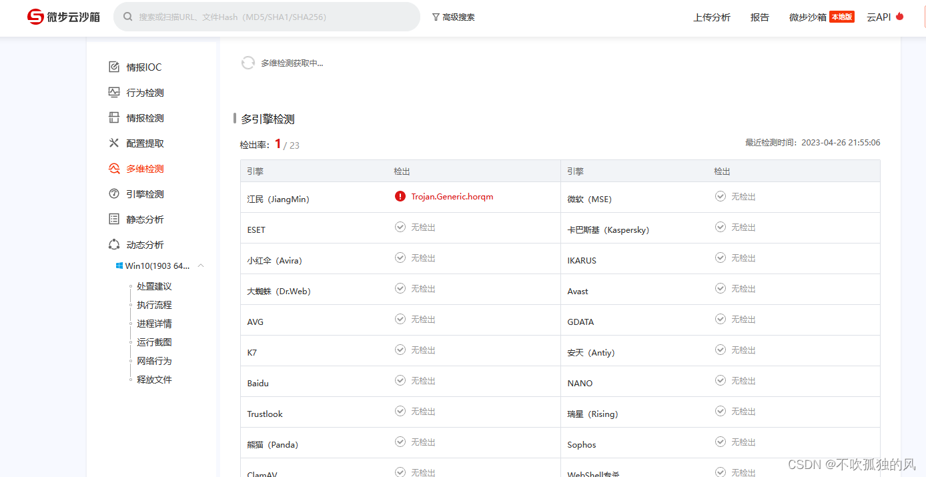Click the check icon in Baidu row
The image size is (926, 477).
[400, 380]
